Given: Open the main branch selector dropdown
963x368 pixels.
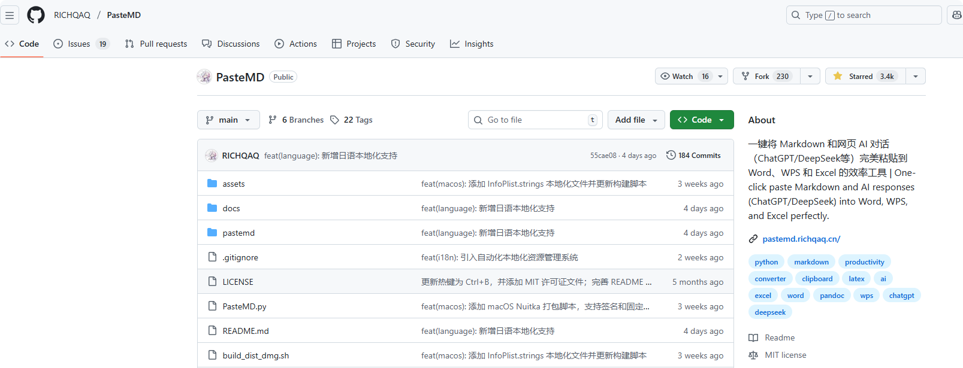Looking at the screenshot, I should click(x=228, y=120).
